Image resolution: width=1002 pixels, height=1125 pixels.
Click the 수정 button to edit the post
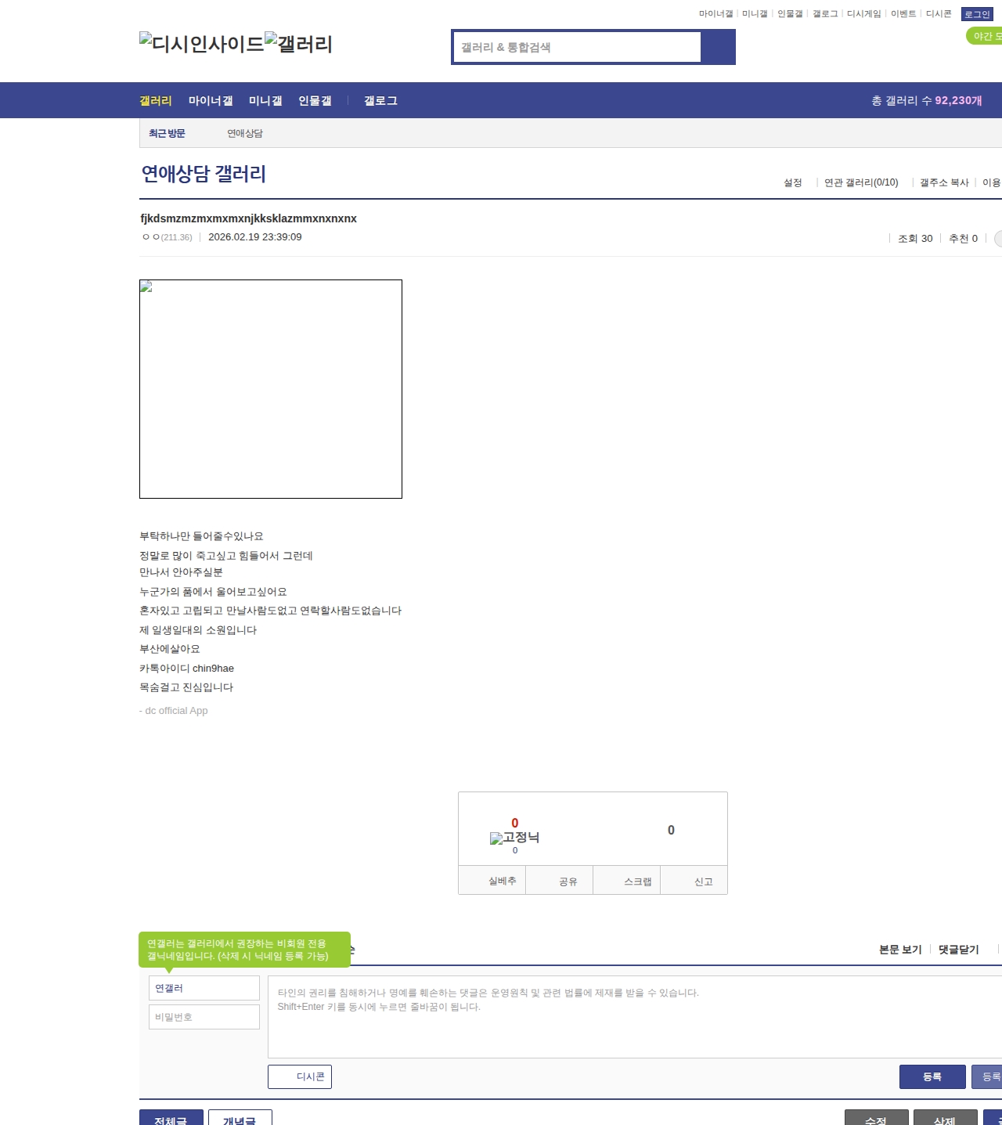pyautogui.click(x=877, y=1118)
